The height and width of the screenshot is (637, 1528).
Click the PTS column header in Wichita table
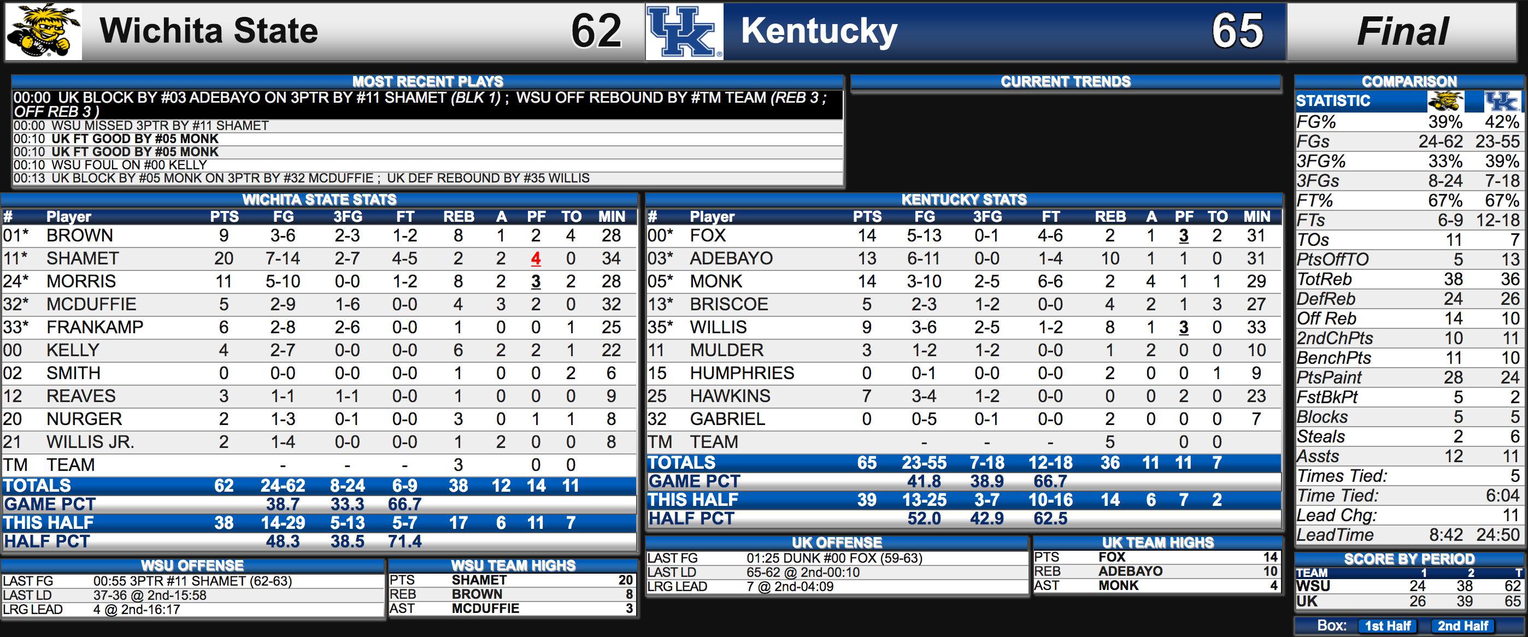click(x=224, y=216)
